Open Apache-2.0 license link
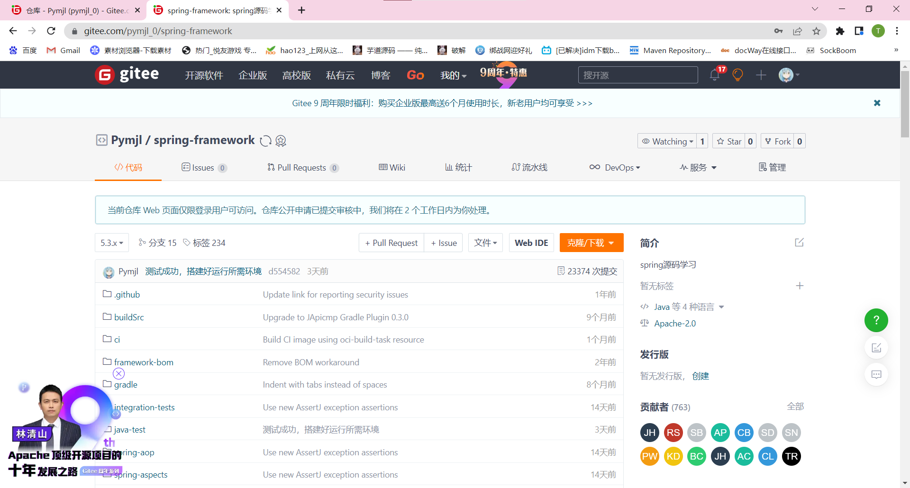Viewport: 910px width, 488px height. (x=675, y=323)
